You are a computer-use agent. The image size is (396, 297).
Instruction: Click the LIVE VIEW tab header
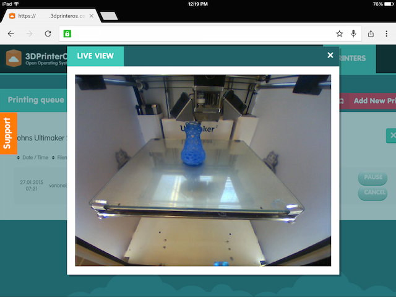pyautogui.click(x=95, y=56)
